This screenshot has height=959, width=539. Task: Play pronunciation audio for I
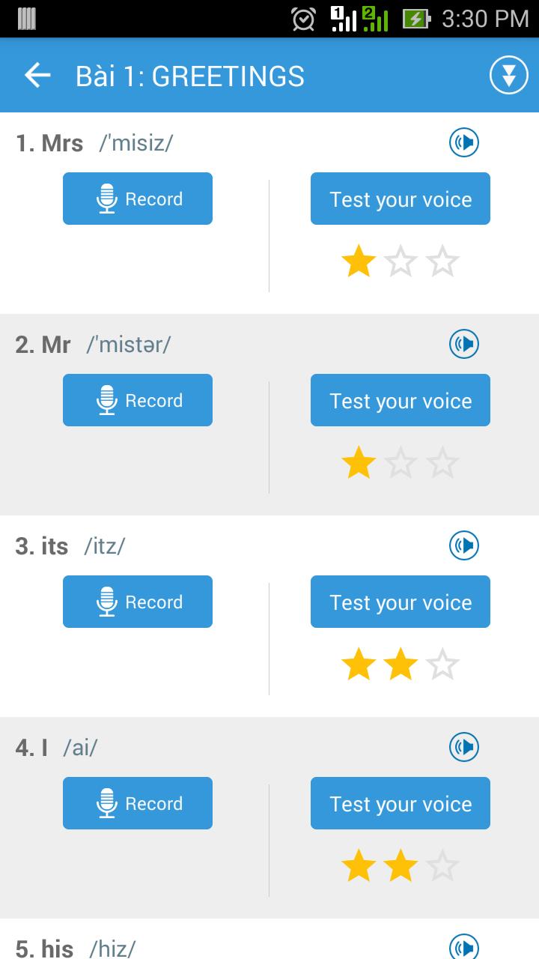(x=464, y=747)
